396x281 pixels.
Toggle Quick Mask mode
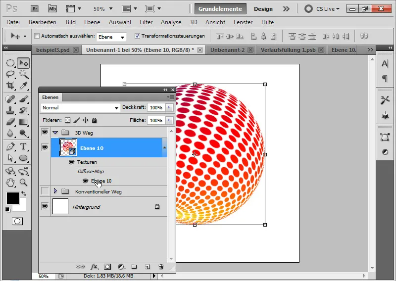tap(17, 221)
